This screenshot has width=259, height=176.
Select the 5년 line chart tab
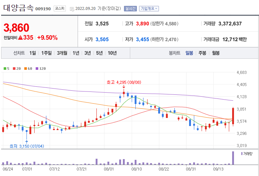click(x=99, y=53)
